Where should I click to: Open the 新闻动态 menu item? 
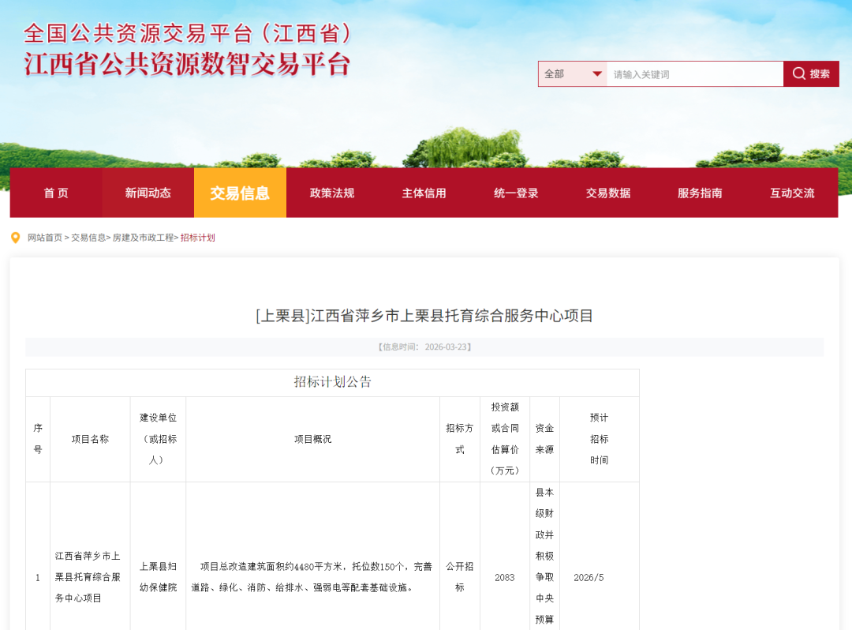(148, 193)
